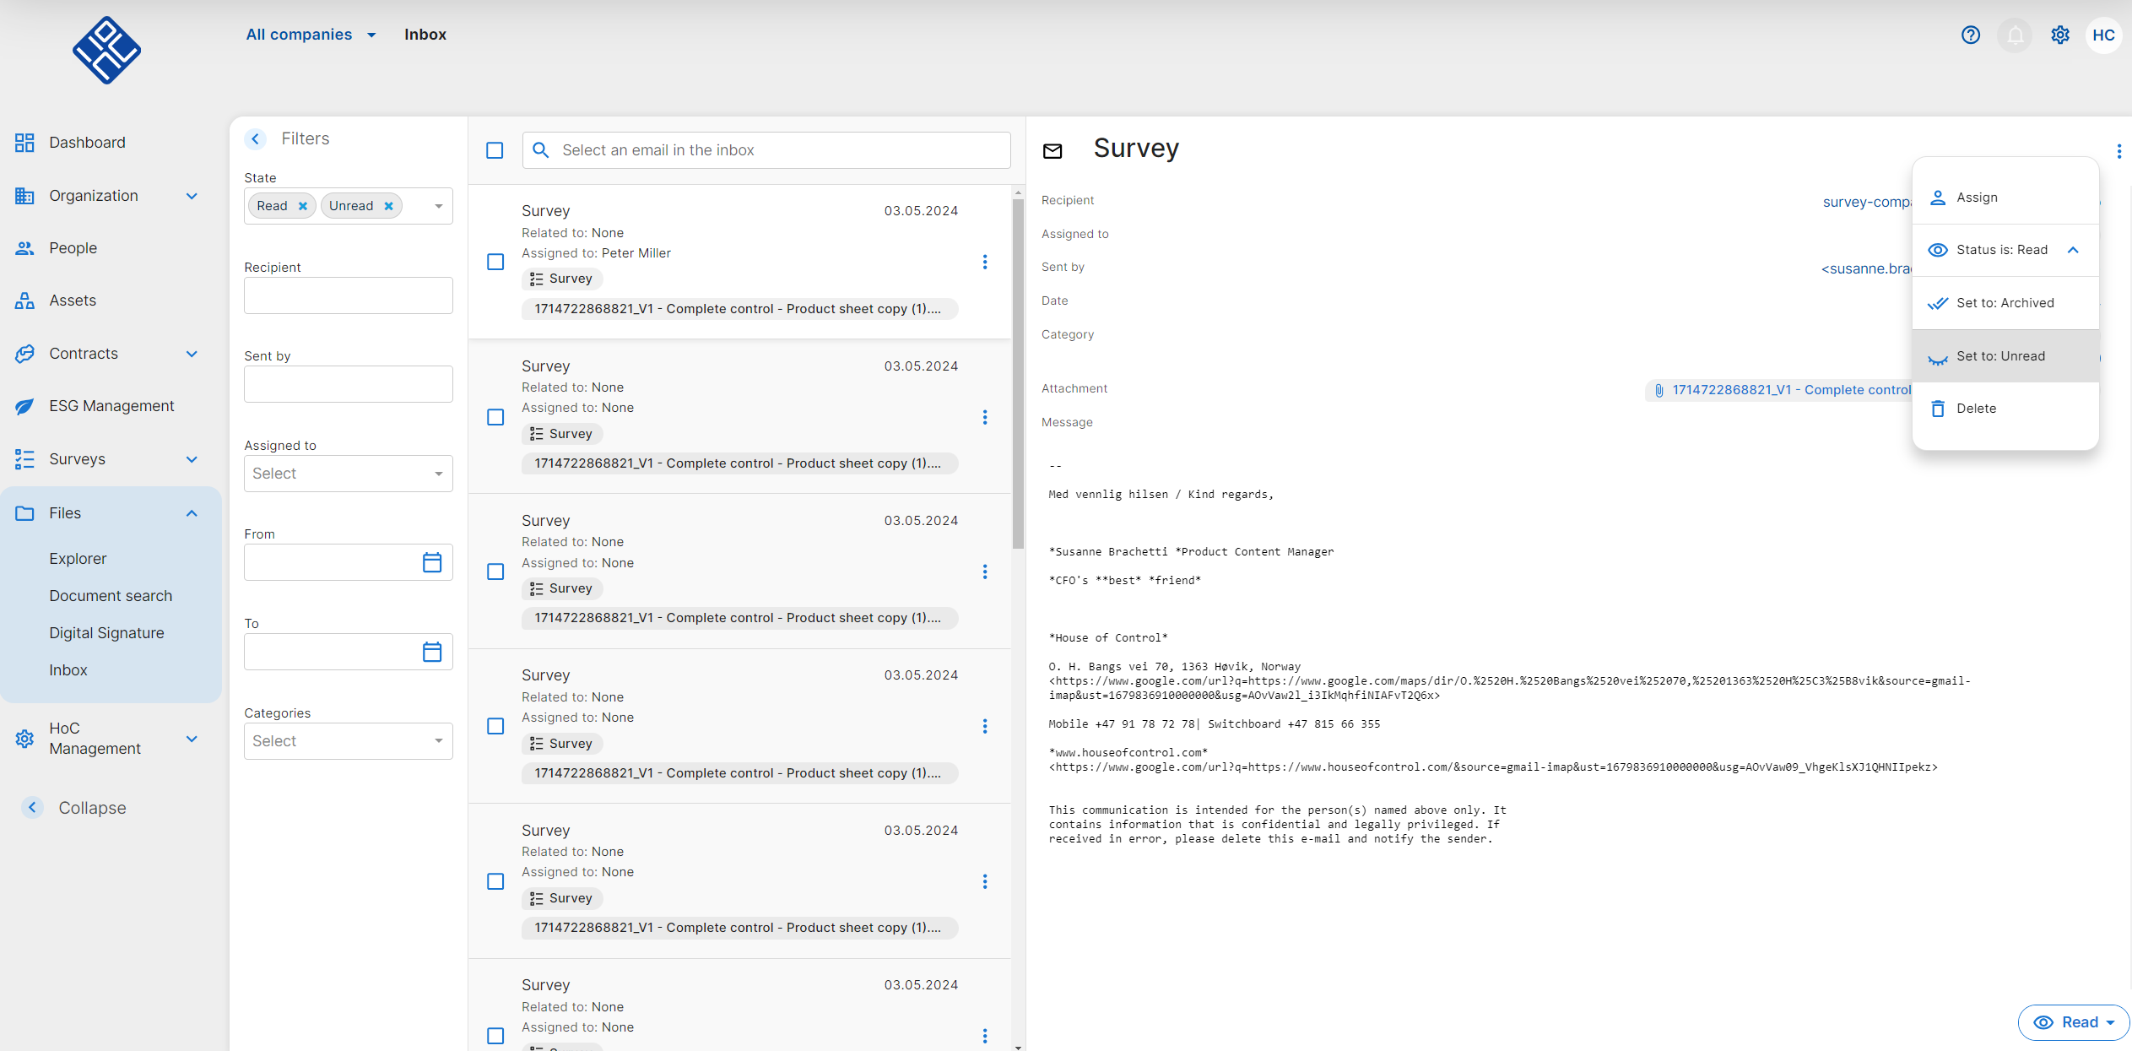
Task: Click the survey-comp recipient link
Action: [x=1866, y=202]
